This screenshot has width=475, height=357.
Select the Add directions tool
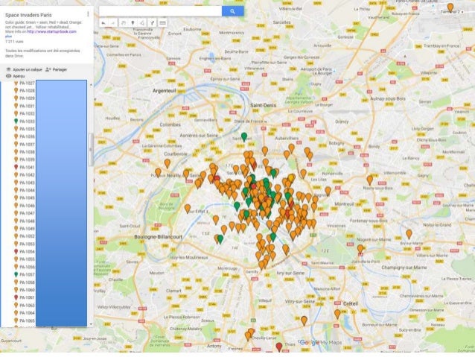coord(152,23)
